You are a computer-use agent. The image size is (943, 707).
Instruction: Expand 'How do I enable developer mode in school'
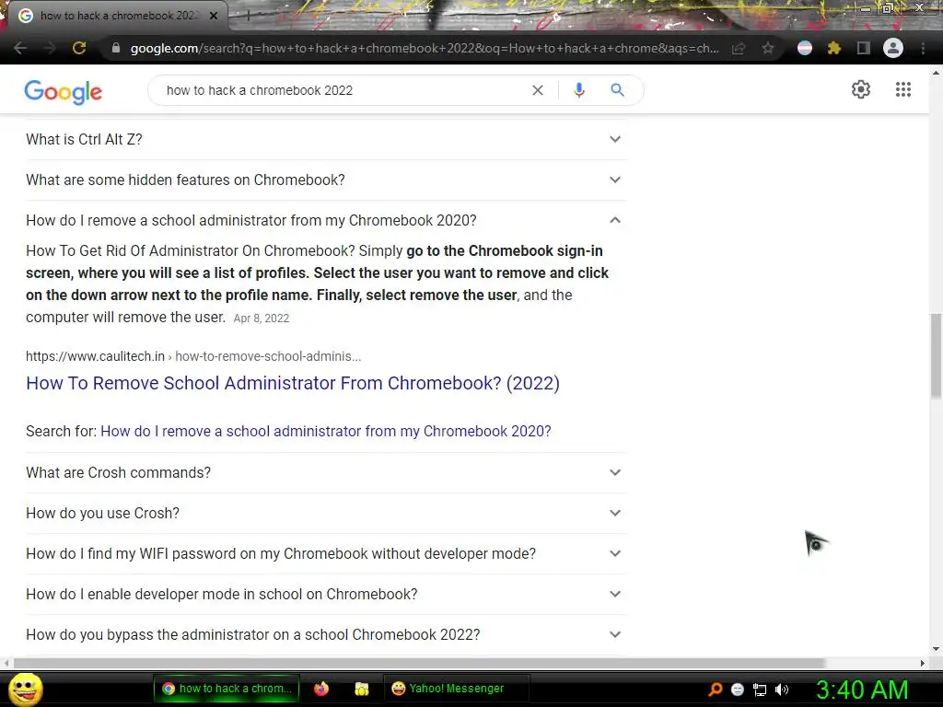point(325,594)
